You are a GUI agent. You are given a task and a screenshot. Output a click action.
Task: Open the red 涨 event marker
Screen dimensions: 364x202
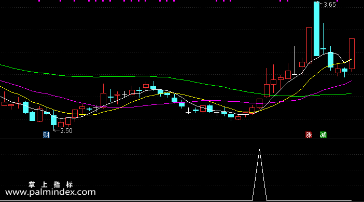[309, 135]
